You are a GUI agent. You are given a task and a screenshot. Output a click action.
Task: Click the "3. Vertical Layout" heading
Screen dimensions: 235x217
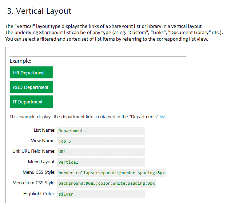tap(39, 11)
